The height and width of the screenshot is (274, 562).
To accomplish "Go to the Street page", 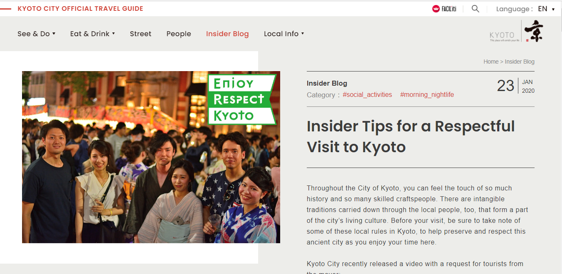I will coord(140,34).
